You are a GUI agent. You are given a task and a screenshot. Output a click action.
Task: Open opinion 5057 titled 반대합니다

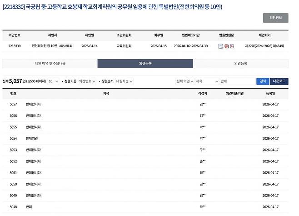click(33, 104)
